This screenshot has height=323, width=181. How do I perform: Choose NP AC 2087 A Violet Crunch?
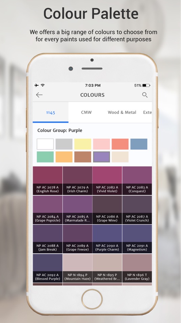pos(137,210)
